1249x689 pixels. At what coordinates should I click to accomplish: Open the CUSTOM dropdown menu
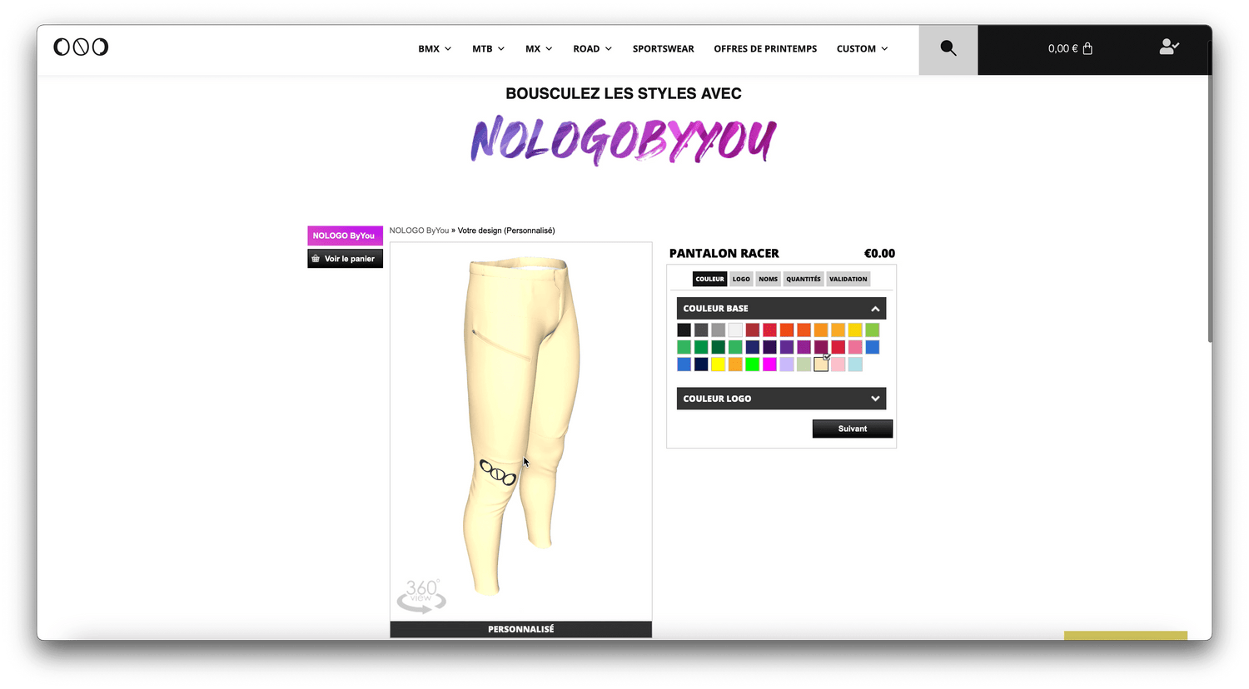[x=862, y=48]
